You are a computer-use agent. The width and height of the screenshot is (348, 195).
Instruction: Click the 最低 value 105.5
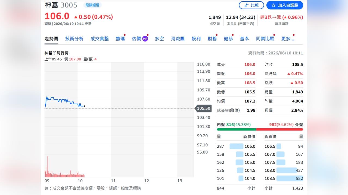[x=250, y=92]
